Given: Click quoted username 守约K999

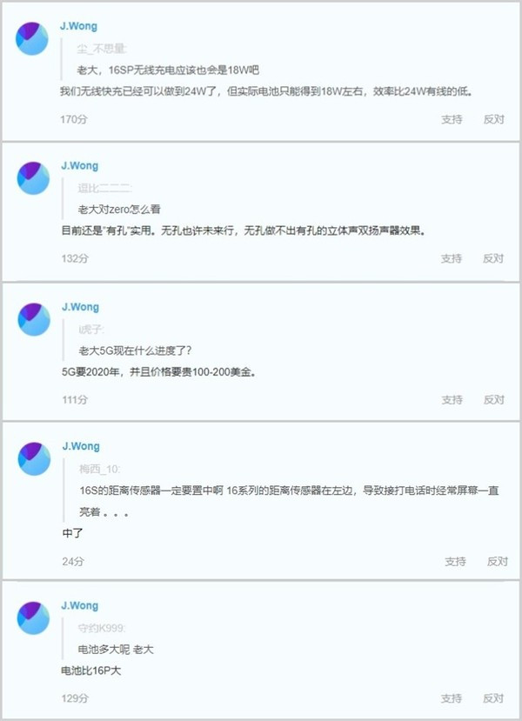Looking at the screenshot, I should (x=103, y=628).
